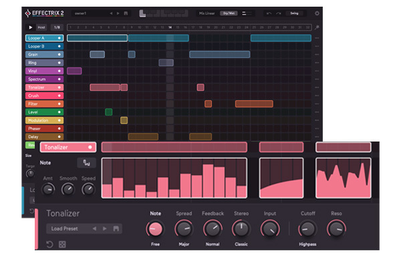The image size is (401, 267).
Task: Toggle the Looper A track on/off dot
Action: (59, 38)
